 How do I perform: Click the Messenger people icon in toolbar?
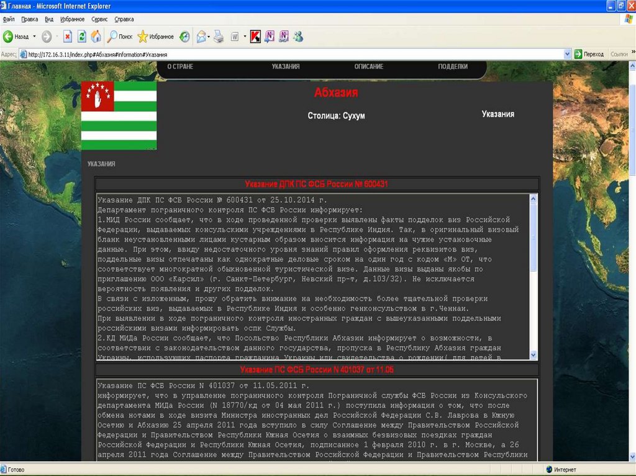pos(298,37)
